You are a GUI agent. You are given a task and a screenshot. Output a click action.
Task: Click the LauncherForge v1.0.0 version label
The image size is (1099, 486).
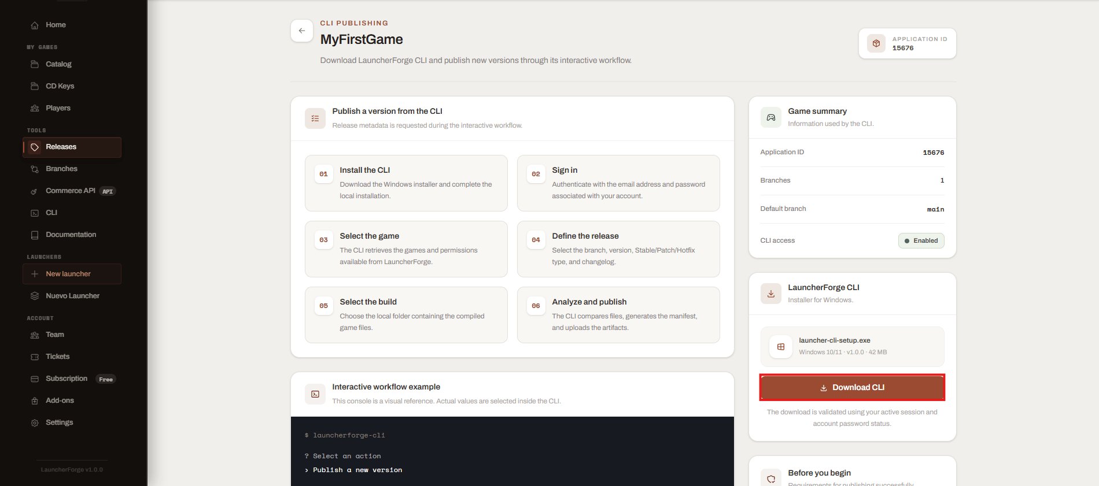[x=72, y=470]
